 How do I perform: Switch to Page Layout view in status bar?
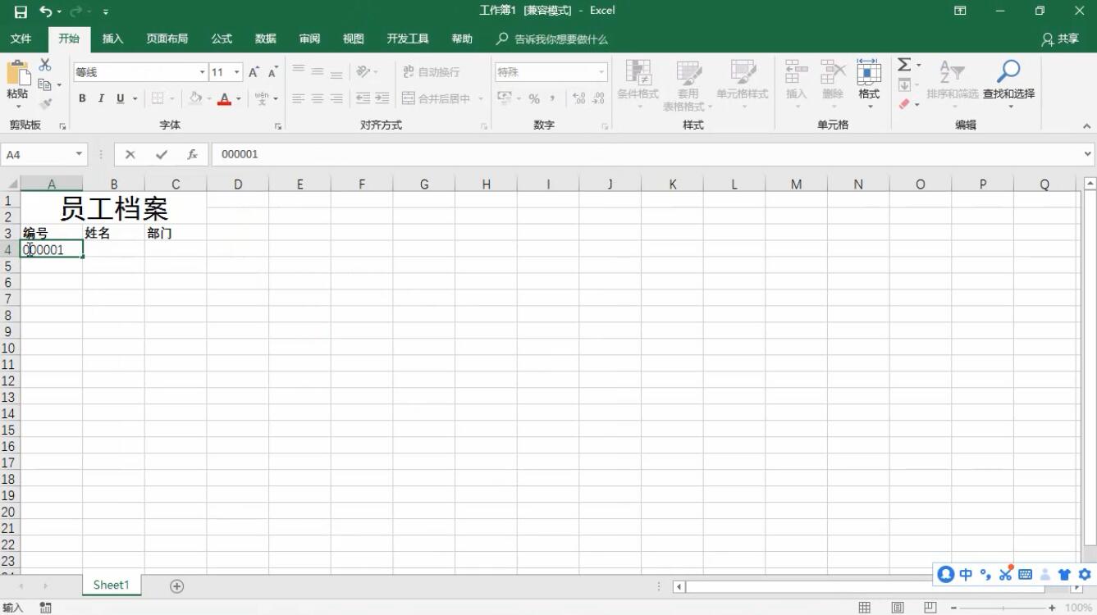(898, 608)
